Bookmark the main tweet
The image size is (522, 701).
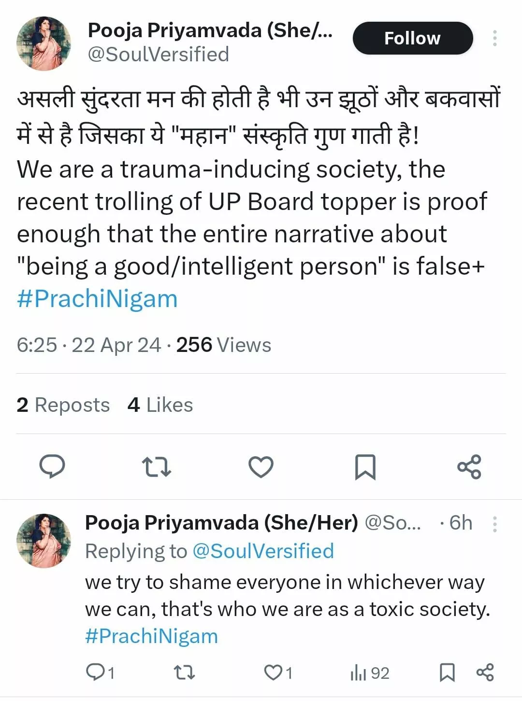click(x=365, y=466)
